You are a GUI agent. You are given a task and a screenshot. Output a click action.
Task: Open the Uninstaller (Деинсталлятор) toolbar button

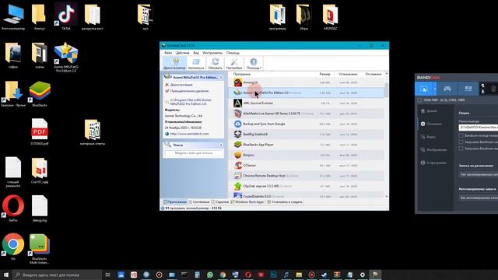coord(174,64)
